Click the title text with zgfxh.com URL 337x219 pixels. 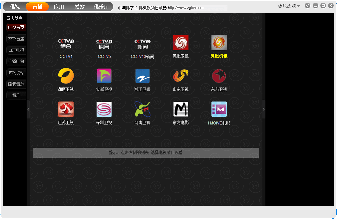[161, 8]
